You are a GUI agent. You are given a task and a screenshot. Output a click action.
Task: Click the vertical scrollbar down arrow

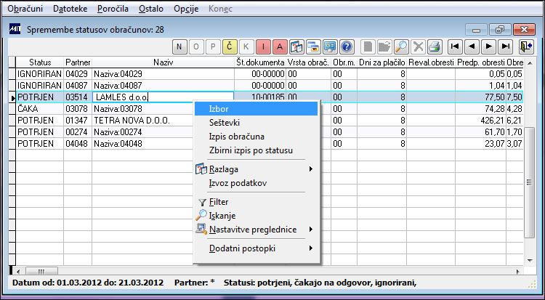click(x=529, y=260)
